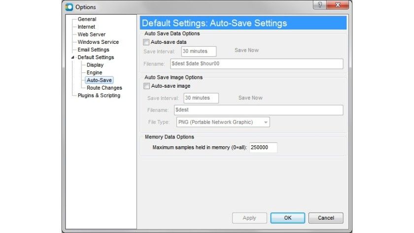Viewport: 414px width, 233px height.
Task: Click the maximum samples field showing 250000
Action: pos(263,147)
